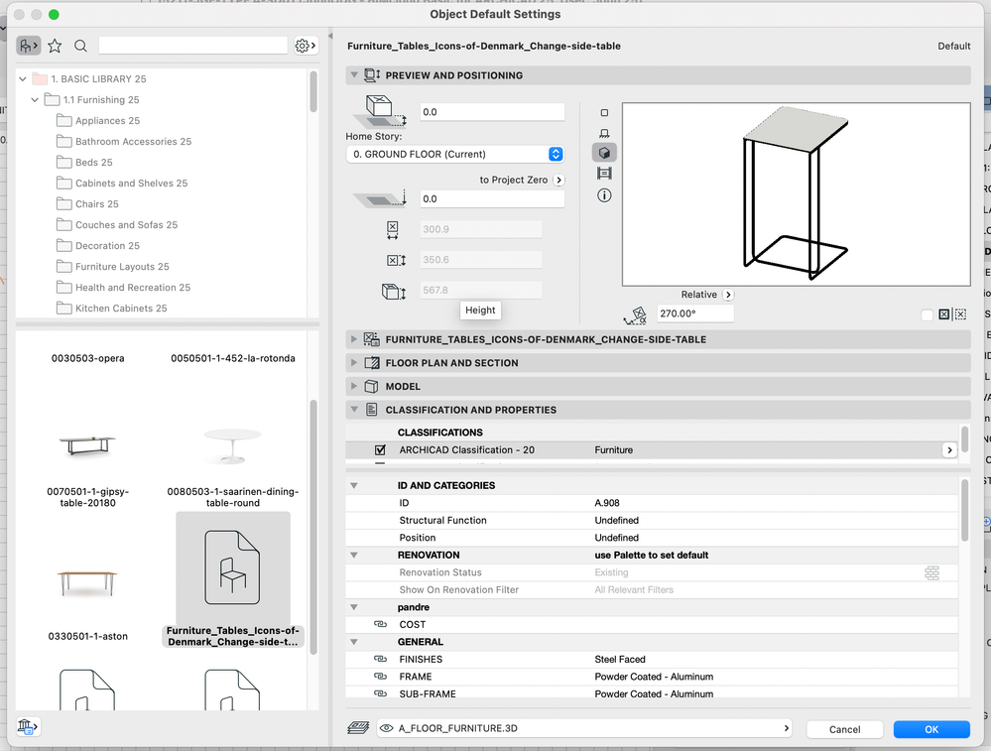Switch preview to 2D symbol icon
This screenshot has height=751, width=991.
tap(604, 113)
